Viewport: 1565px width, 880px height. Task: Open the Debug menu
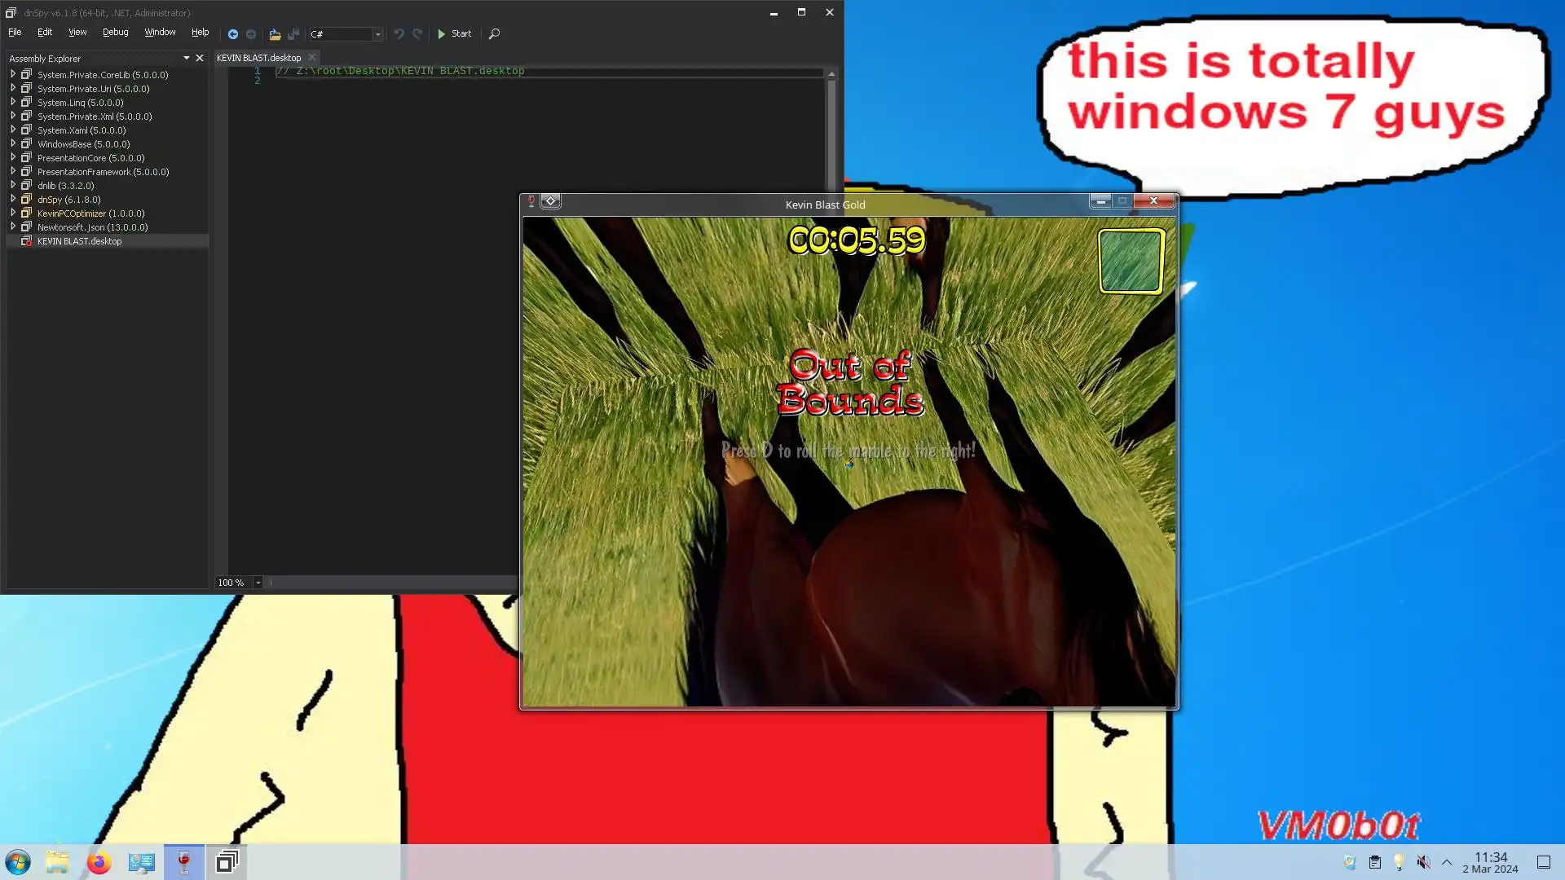click(x=115, y=33)
